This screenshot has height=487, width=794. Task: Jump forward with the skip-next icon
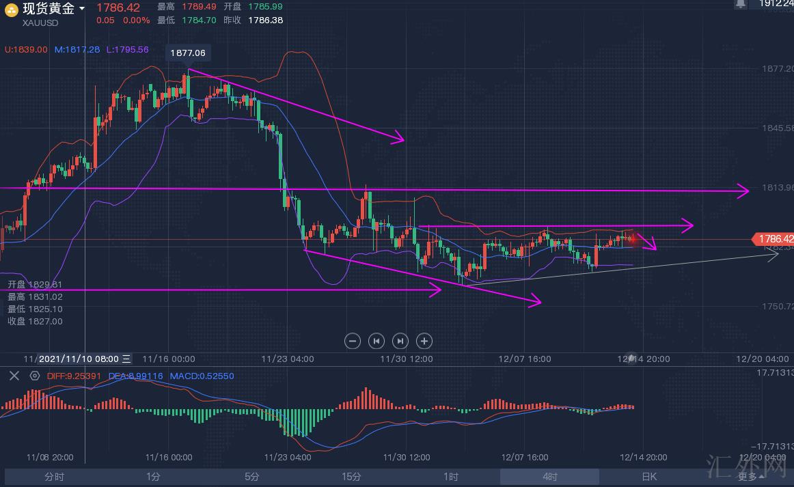pos(400,341)
